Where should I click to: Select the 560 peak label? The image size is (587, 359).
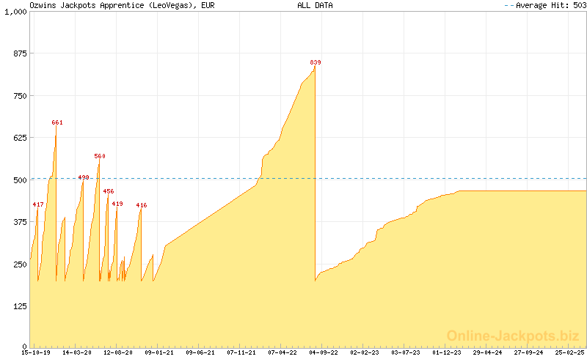[100, 156]
